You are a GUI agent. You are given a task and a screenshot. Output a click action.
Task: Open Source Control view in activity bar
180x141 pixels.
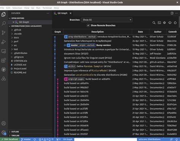click(x=3, y=33)
